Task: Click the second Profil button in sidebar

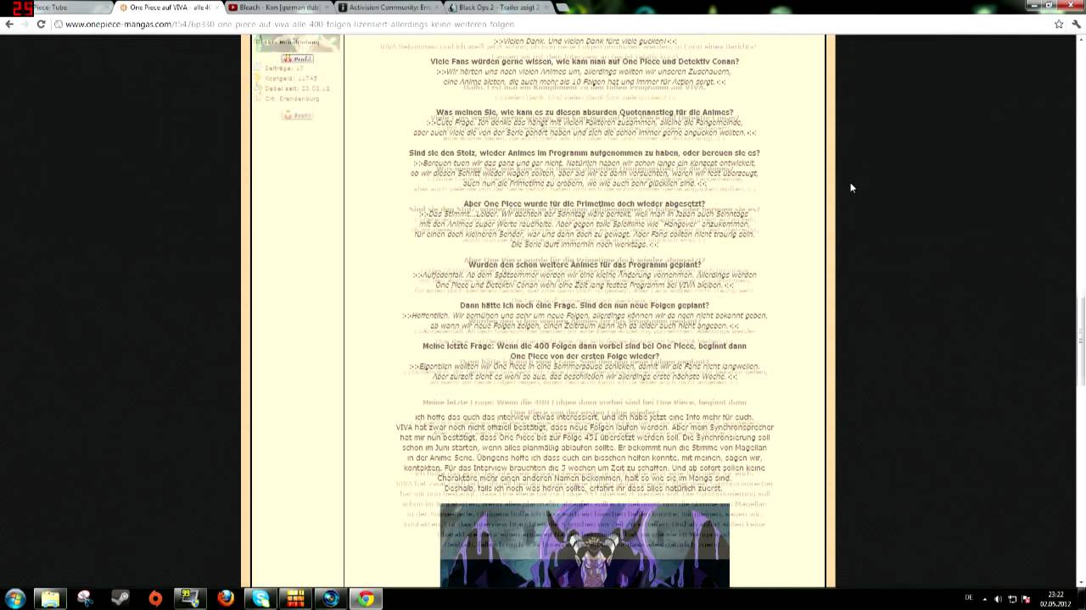Action: click(298, 115)
